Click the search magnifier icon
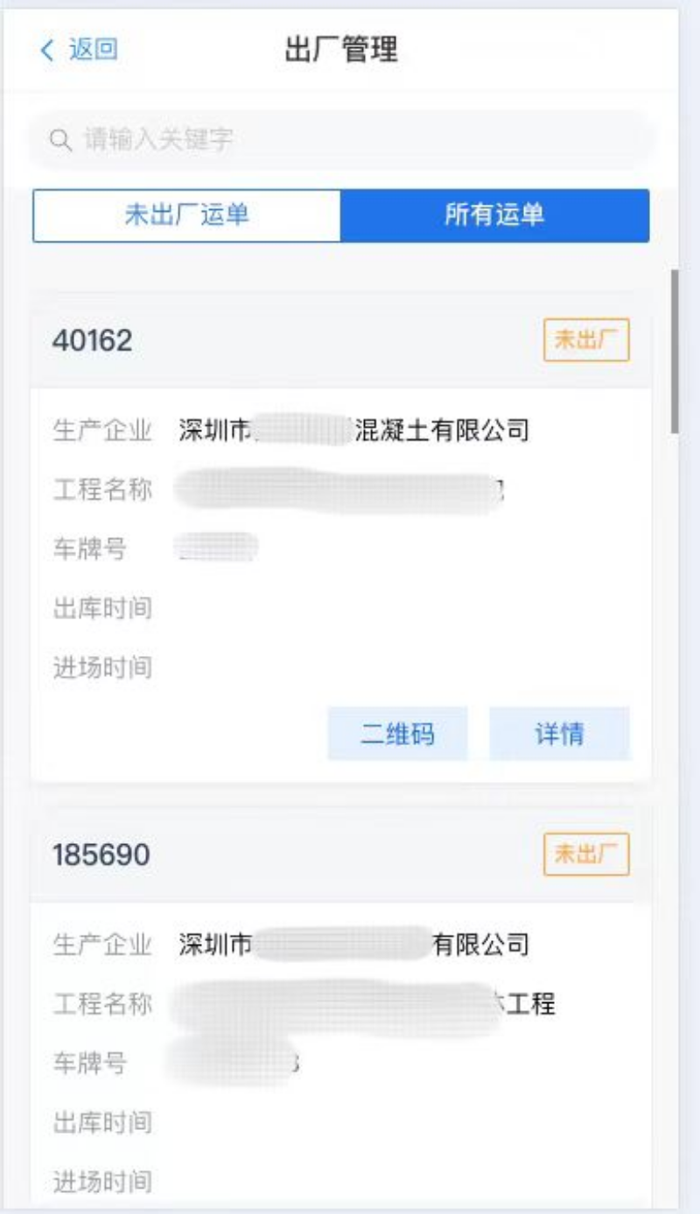 click(x=60, y=139)
